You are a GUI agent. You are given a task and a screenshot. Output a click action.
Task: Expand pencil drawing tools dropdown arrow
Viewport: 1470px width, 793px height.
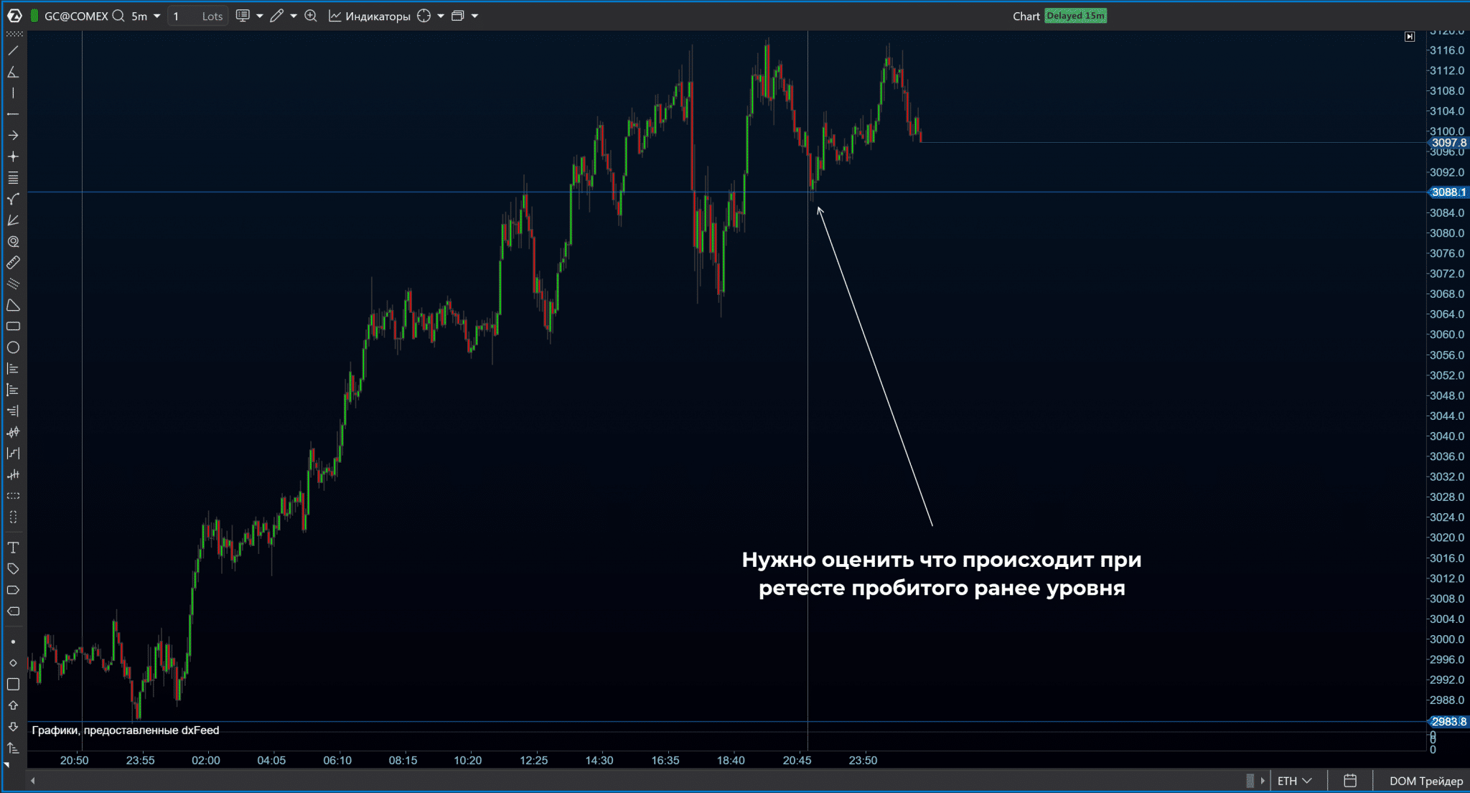click(x=294, y=16)
